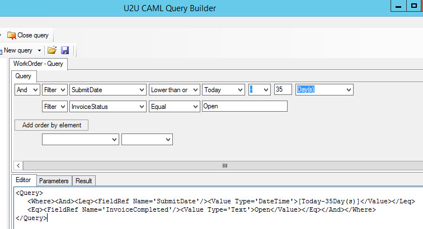
Task: Click the open folder icon
Action: click(x=52, y=50)
